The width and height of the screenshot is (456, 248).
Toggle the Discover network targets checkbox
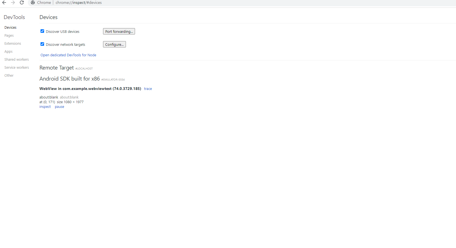pyautogui.click(x=42, y=44)
